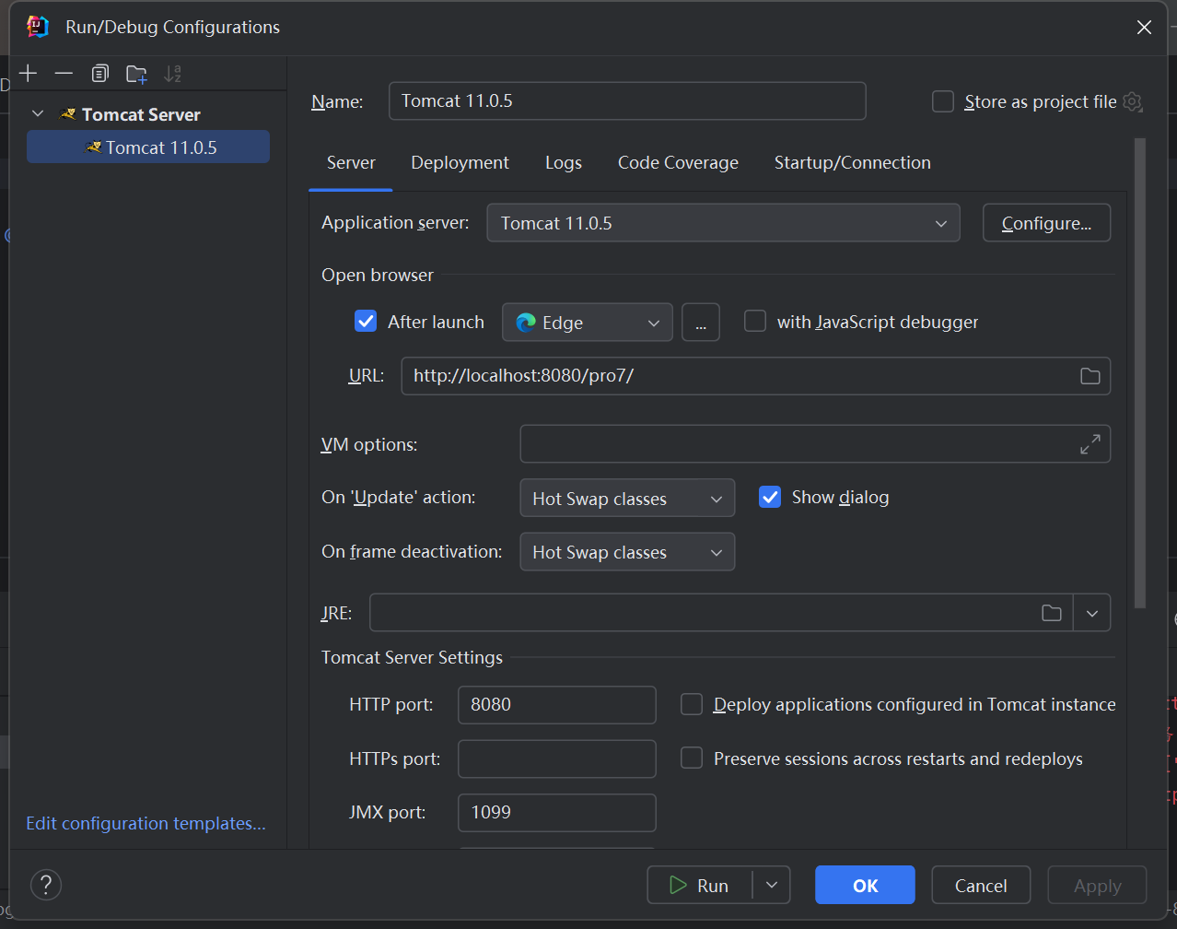This screenshot has width=1177, height=929.
Task: Click the Name input field
Action: [x=628, y=101]
